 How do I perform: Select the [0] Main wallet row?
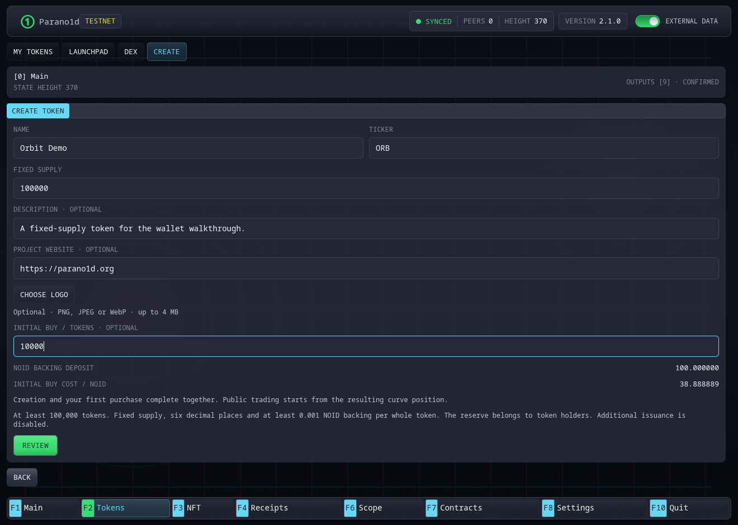pos(366,82)
